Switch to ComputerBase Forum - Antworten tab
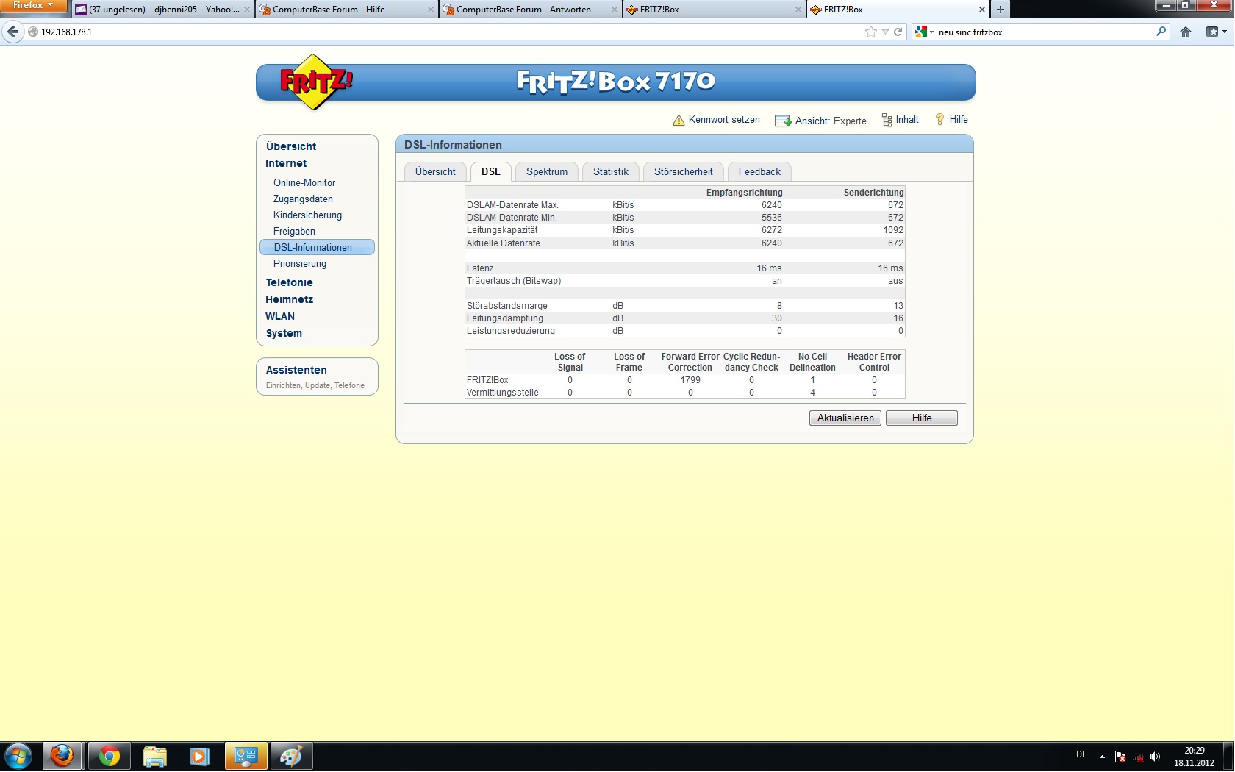This screenshot has width=1235, height=772. pyautogui.click(x=530, y=10)
